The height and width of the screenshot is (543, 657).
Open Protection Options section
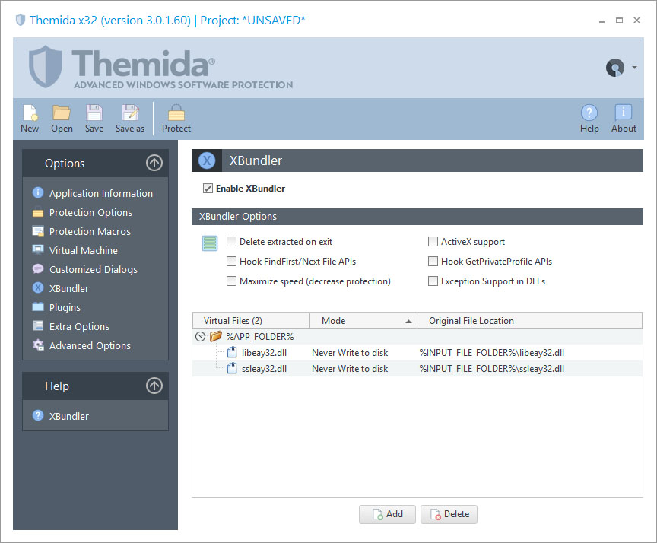90,212
